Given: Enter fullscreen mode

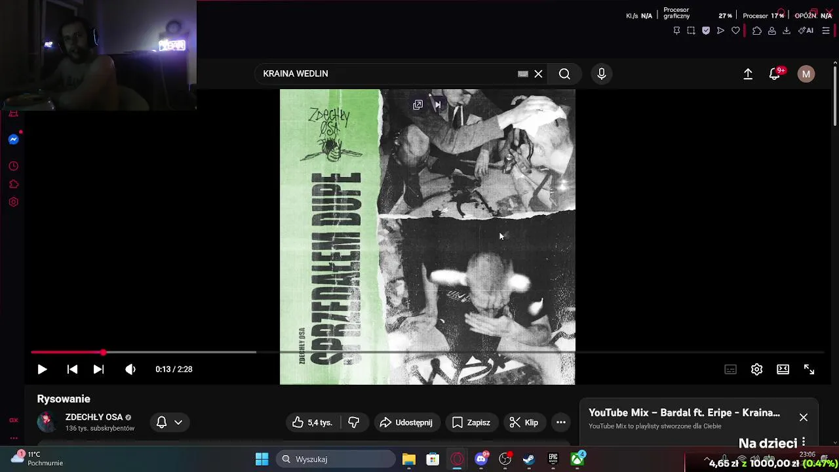Looking at the screenshot, I should (809, 369).
